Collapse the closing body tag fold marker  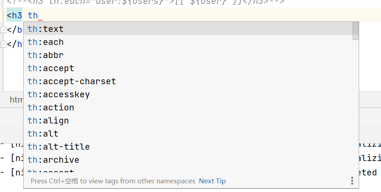[3, 30]
